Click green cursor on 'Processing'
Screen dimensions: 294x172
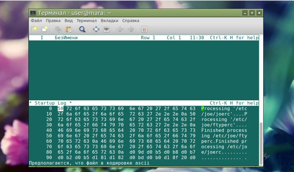tap(202, 109)
